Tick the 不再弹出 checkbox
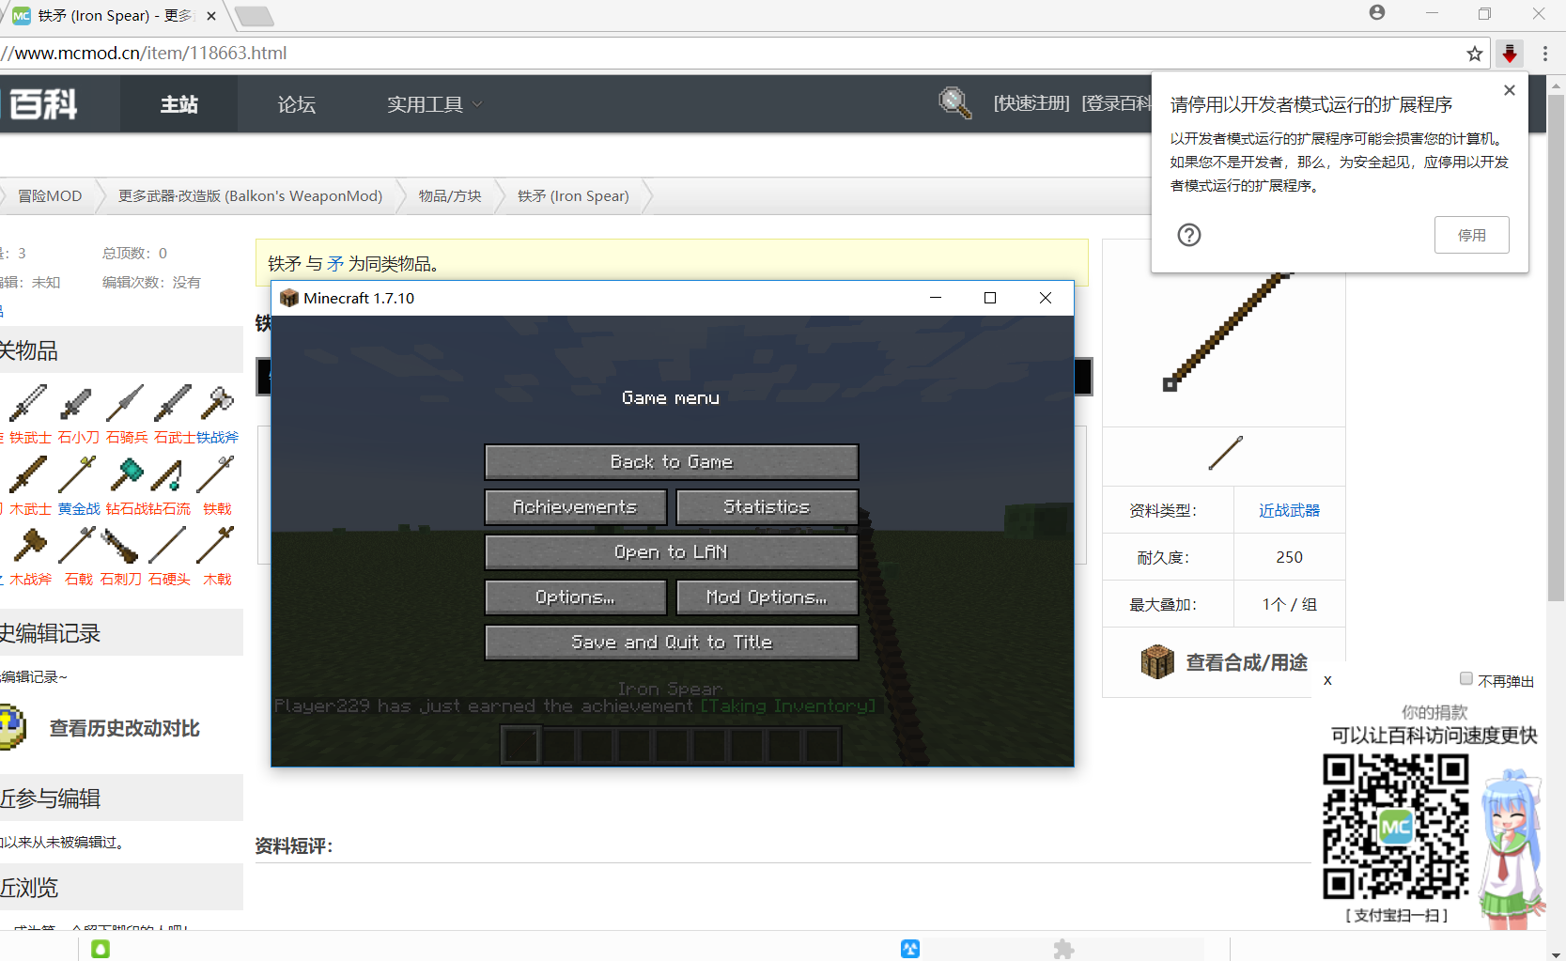This screenshot has width=1566, height=961. pos(1466,679)
